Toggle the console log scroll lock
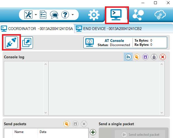 pyautogui.click(x=154, y=57)
